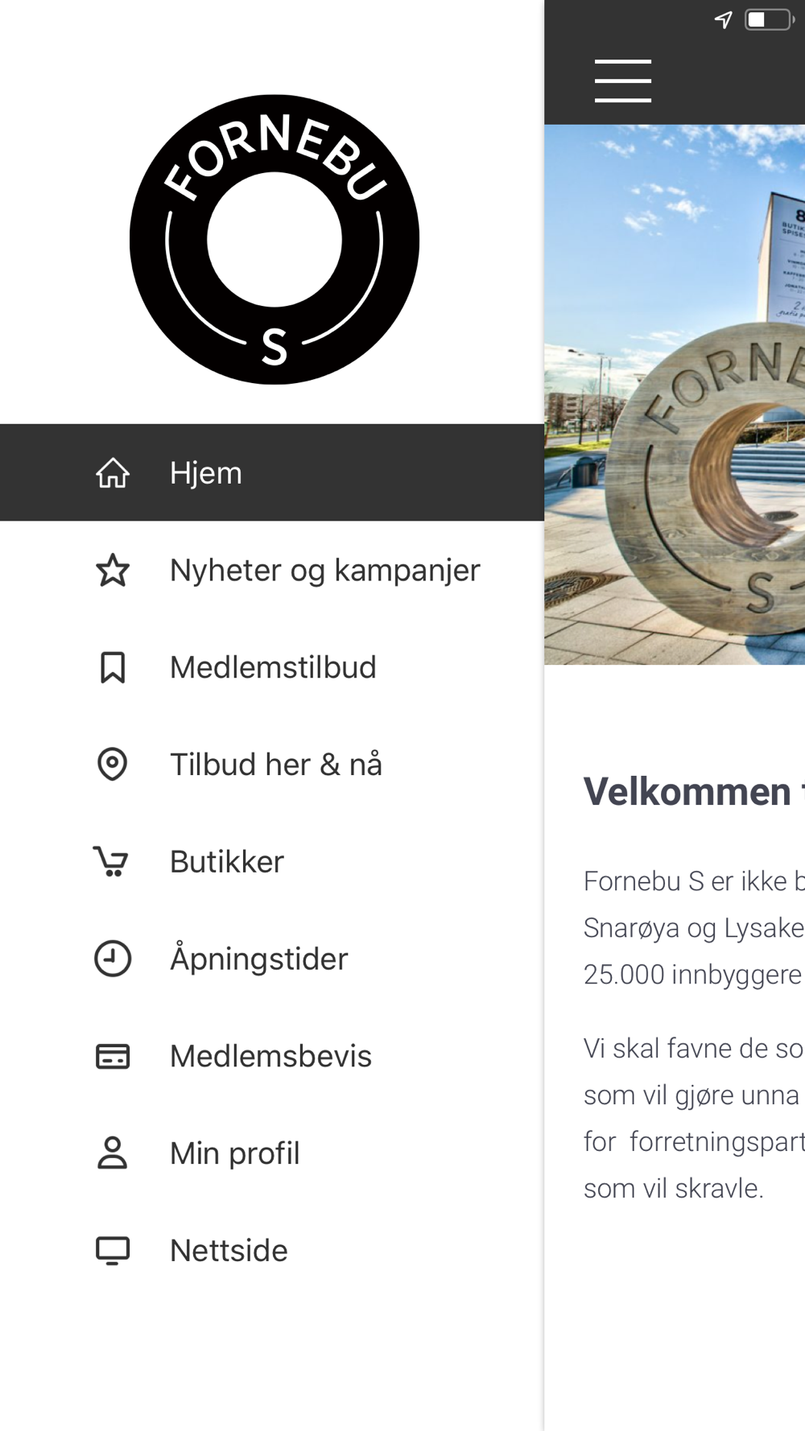Go to Tilbud her & nå

(x=272, y=764)
